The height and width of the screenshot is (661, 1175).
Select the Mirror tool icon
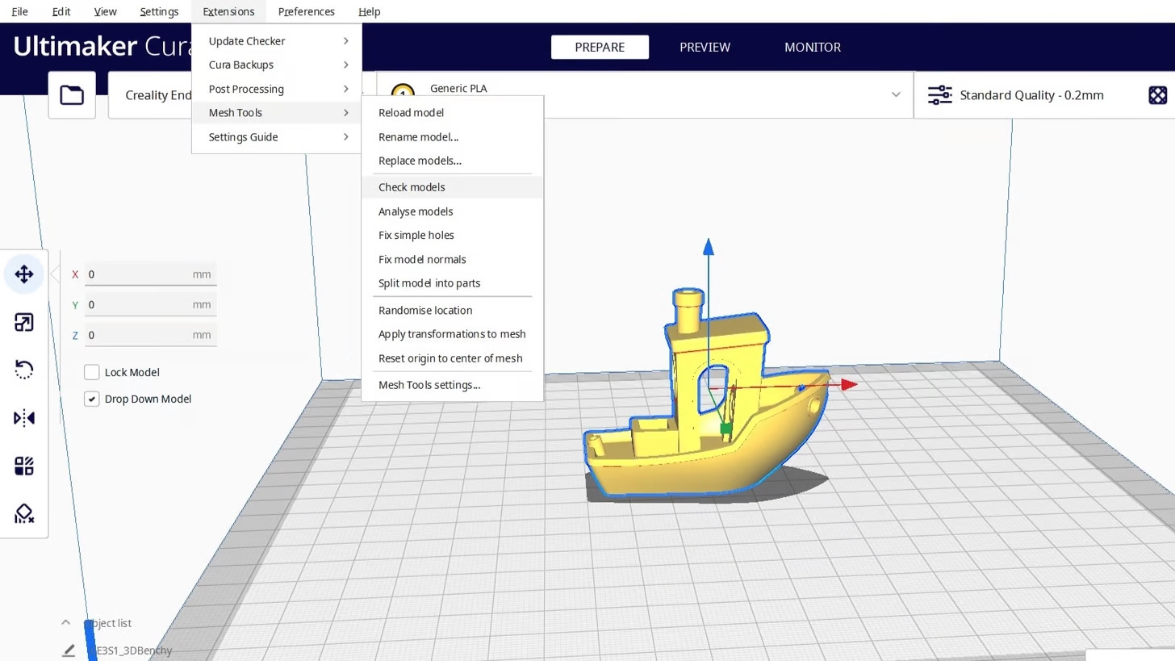(24, 418)
